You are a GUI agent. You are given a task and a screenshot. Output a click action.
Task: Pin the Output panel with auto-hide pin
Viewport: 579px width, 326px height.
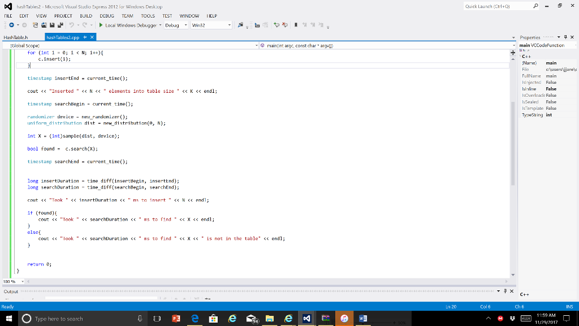[x=505, y=291]
